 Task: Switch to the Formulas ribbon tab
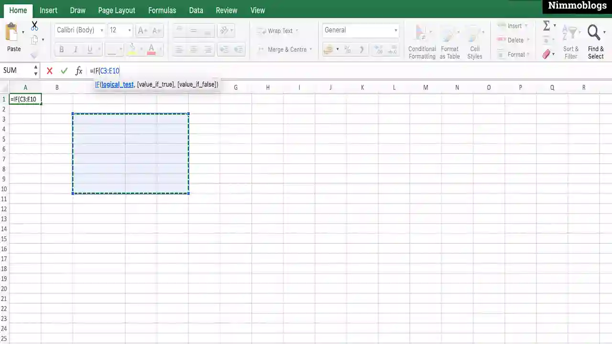pyautogui.click(x=162, y=10)
